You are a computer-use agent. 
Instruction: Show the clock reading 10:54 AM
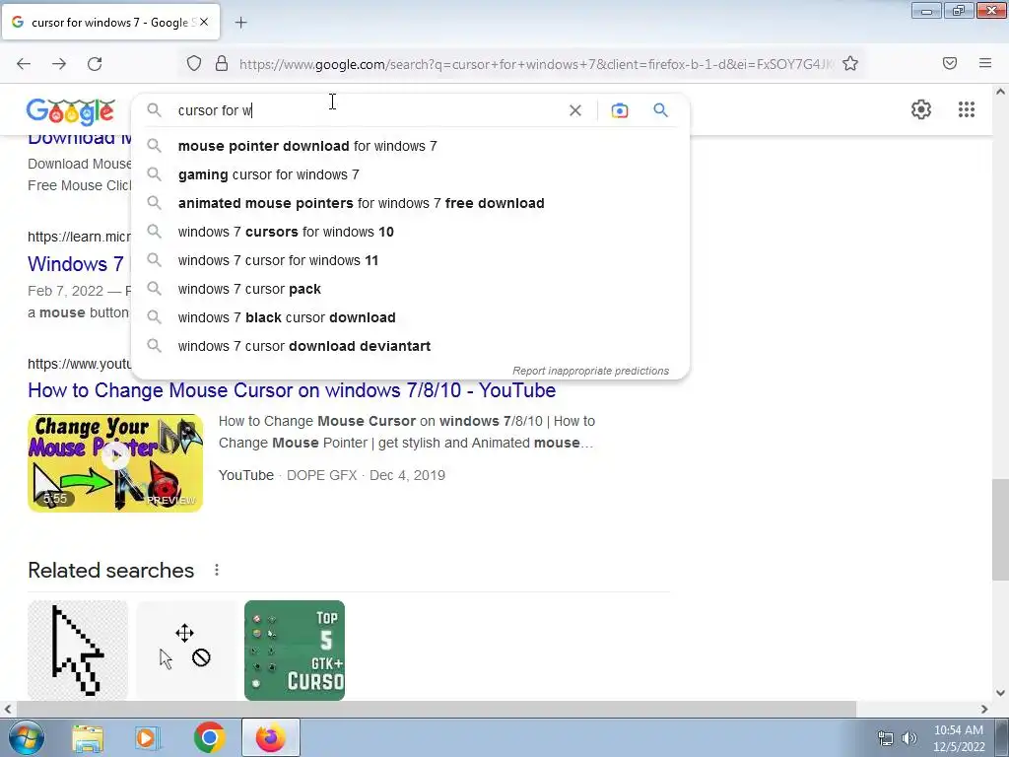pos(958,730)
